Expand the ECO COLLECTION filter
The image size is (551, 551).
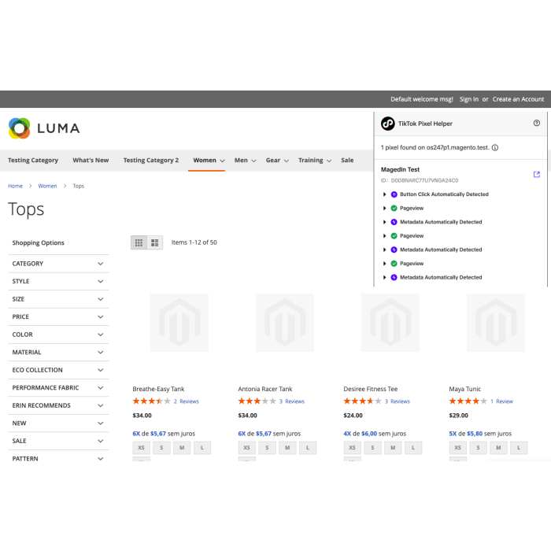point(58,370)
